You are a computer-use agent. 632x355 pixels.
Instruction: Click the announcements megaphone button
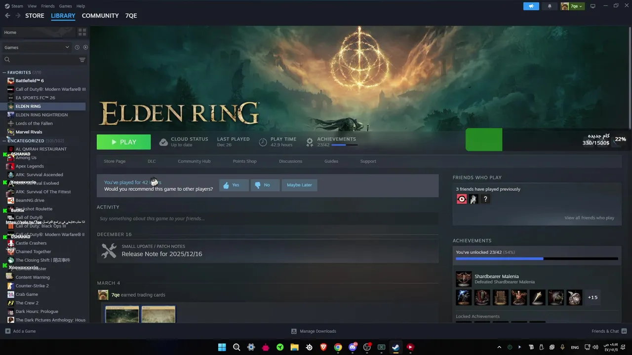(x=531, y=6)
